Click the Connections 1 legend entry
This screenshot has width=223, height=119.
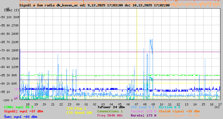pyautogui.click(x=110, y=111)
